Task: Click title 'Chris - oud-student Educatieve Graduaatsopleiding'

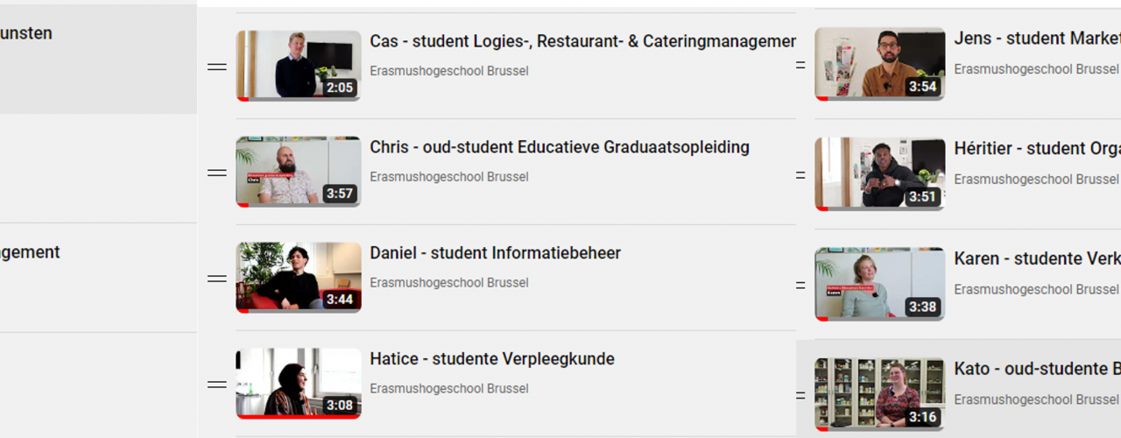Action: click(x=560, y=147)
